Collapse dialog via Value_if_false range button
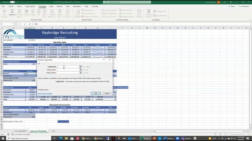 (x=80, y=73)
